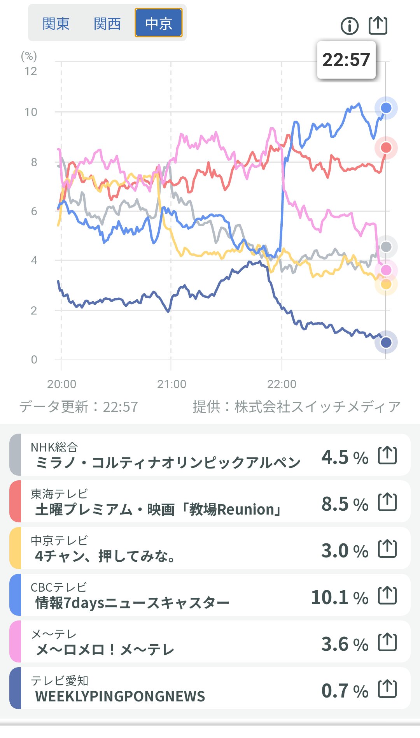Select the 中京 region tab
Viewport: 420px width, 738px height.
coord(159,23)
